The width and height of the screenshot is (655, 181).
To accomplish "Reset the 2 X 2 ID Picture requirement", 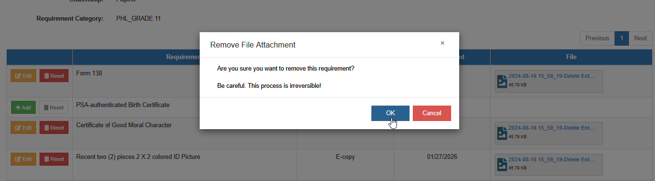I will click(54, 159).
